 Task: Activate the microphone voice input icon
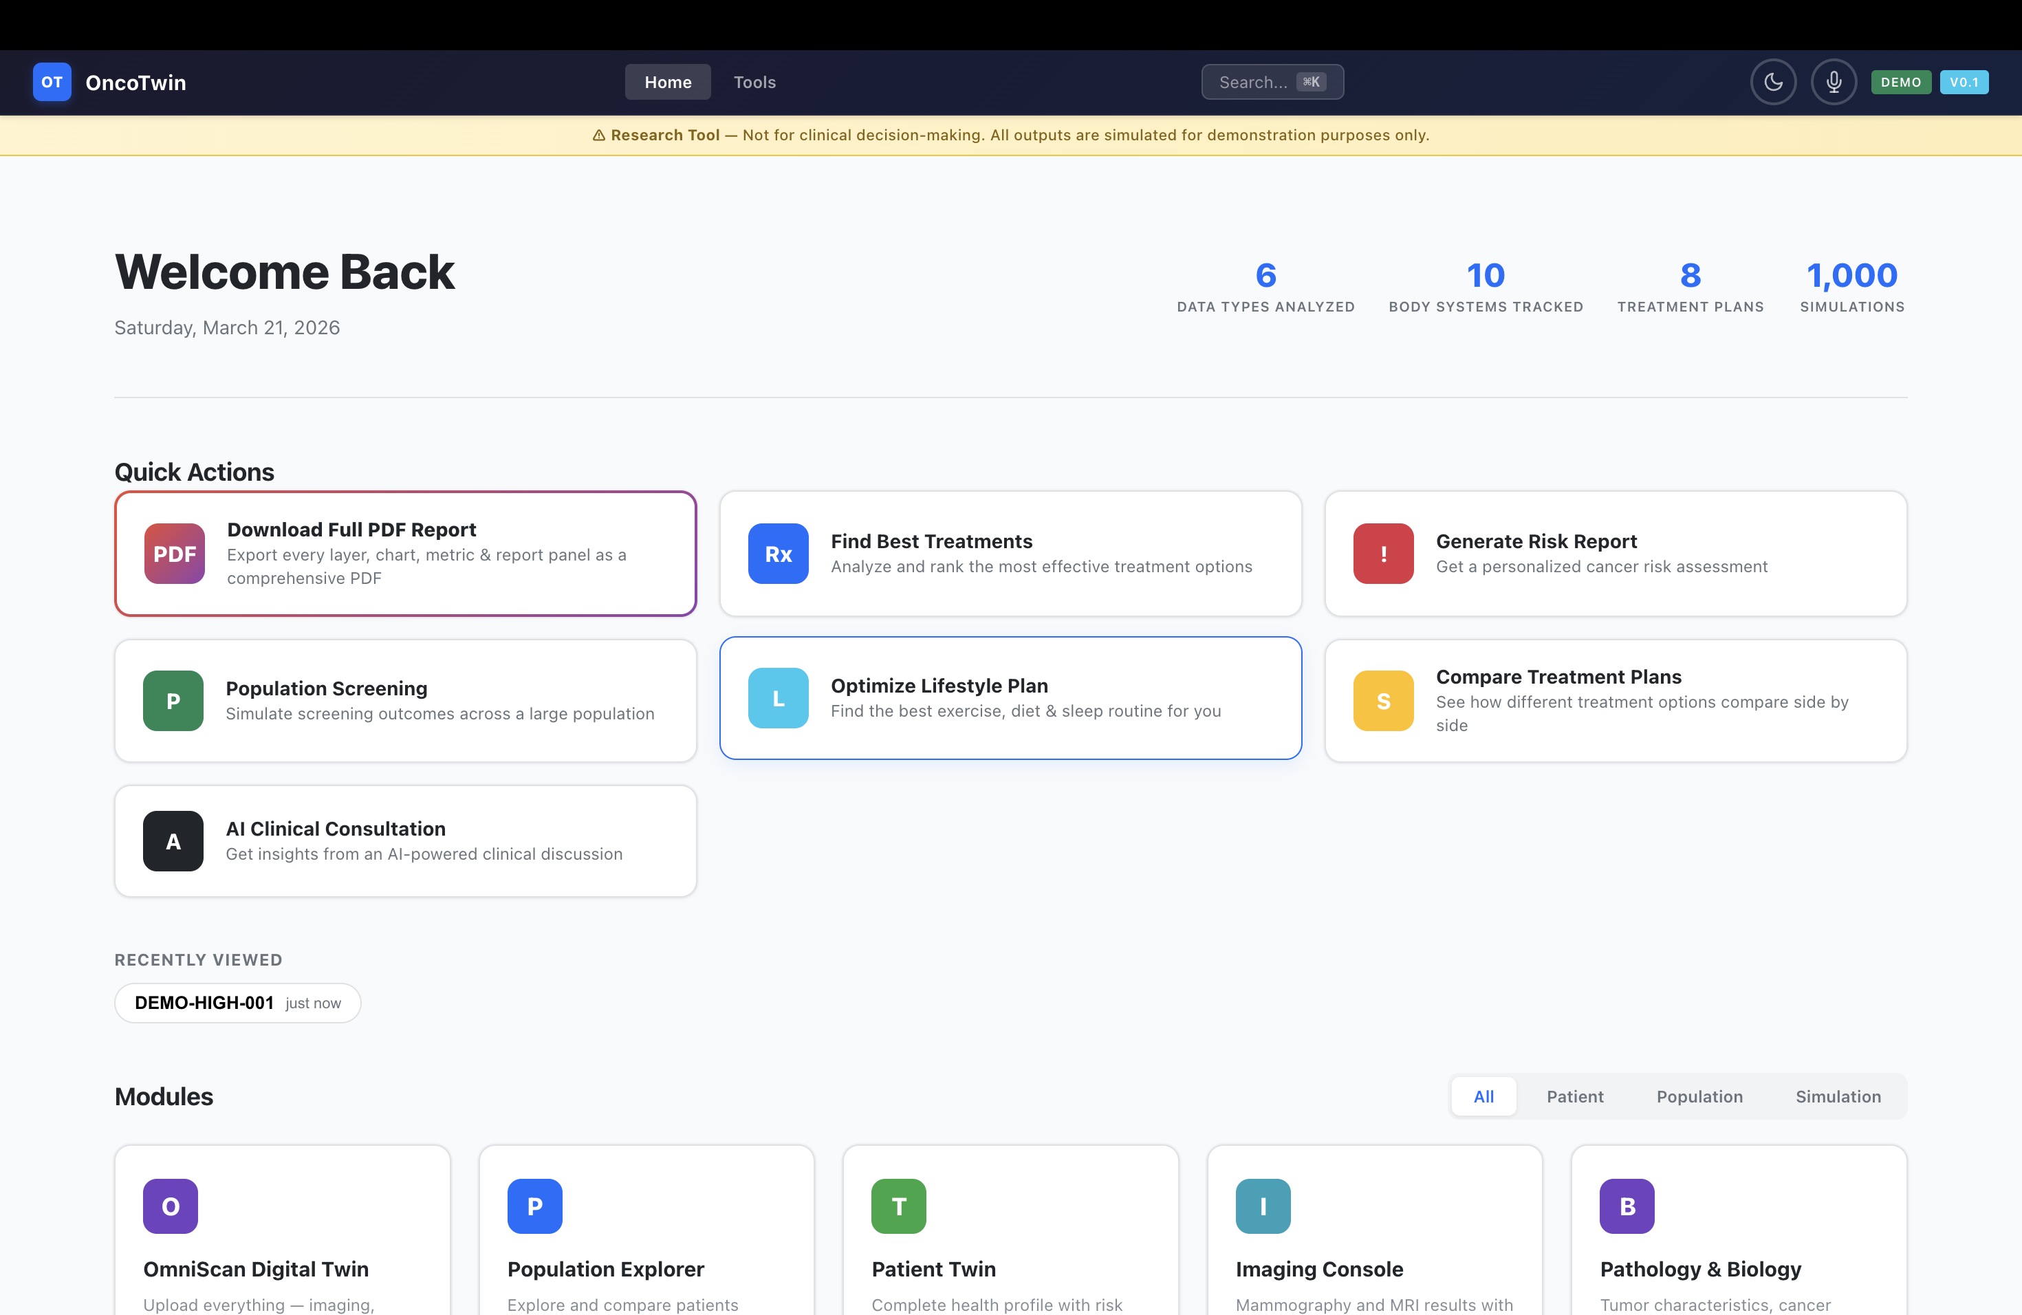click(1834, 83)
